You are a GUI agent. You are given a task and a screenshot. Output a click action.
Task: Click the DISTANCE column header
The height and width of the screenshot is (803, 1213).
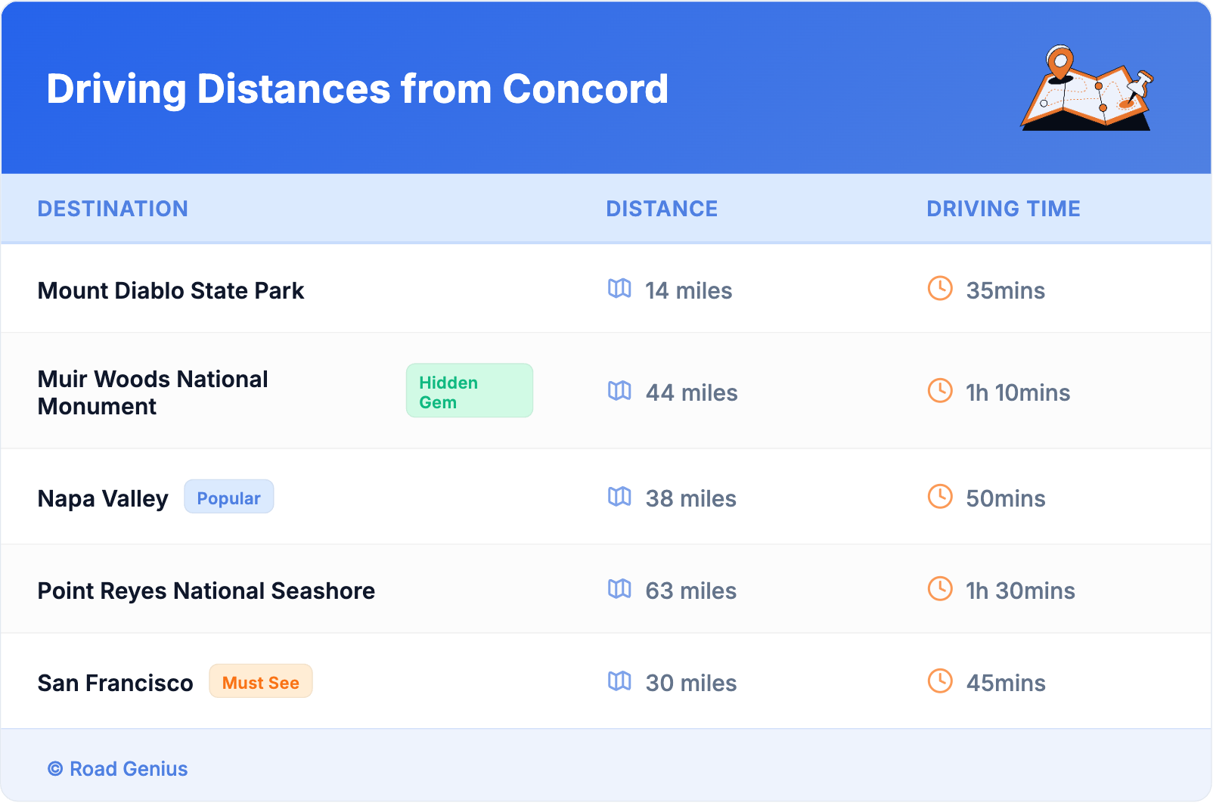click(x=662, y=209)
